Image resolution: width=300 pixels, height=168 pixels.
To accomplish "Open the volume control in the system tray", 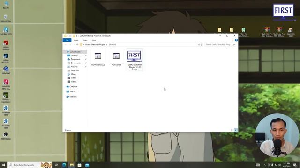I will click(x=280, y=165).
